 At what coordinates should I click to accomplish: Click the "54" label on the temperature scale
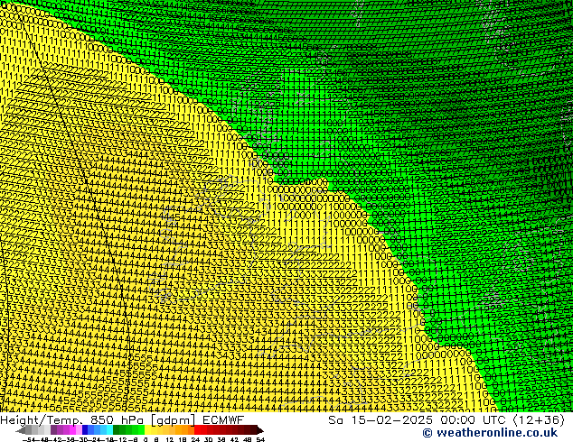260,440
